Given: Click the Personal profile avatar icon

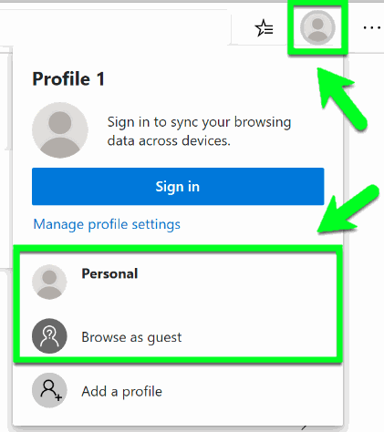Looking at the screenshot, I should [49, 282].
